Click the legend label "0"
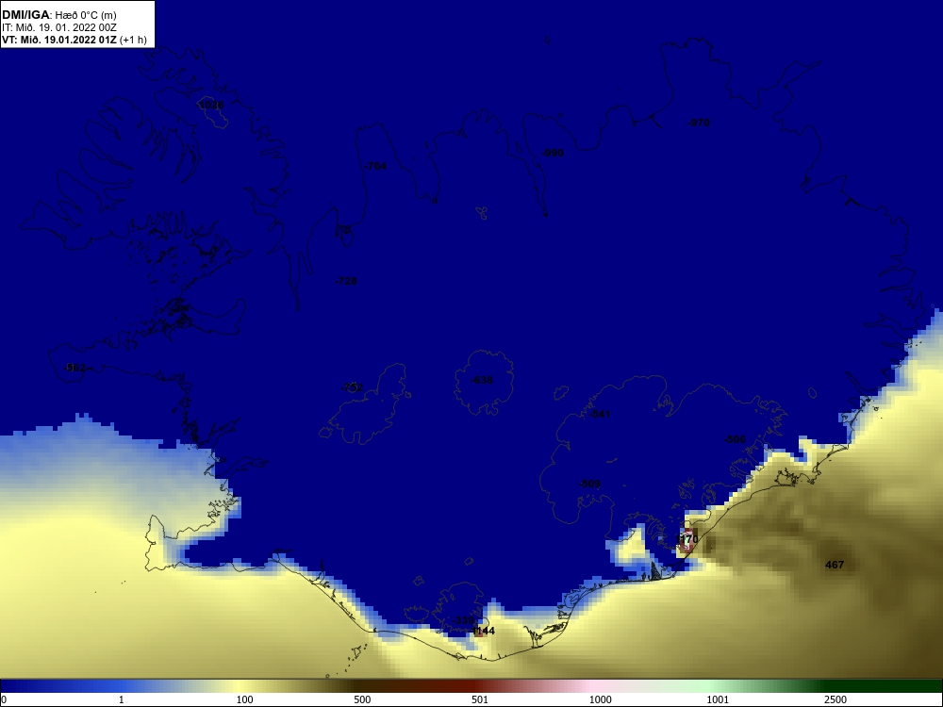The height and width of the screenshot is (707, 943). click(4, 699)
